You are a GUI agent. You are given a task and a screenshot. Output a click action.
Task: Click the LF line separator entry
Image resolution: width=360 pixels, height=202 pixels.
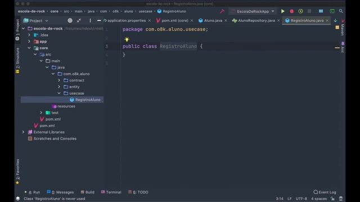pyautogui.click(x=290, y=199)
